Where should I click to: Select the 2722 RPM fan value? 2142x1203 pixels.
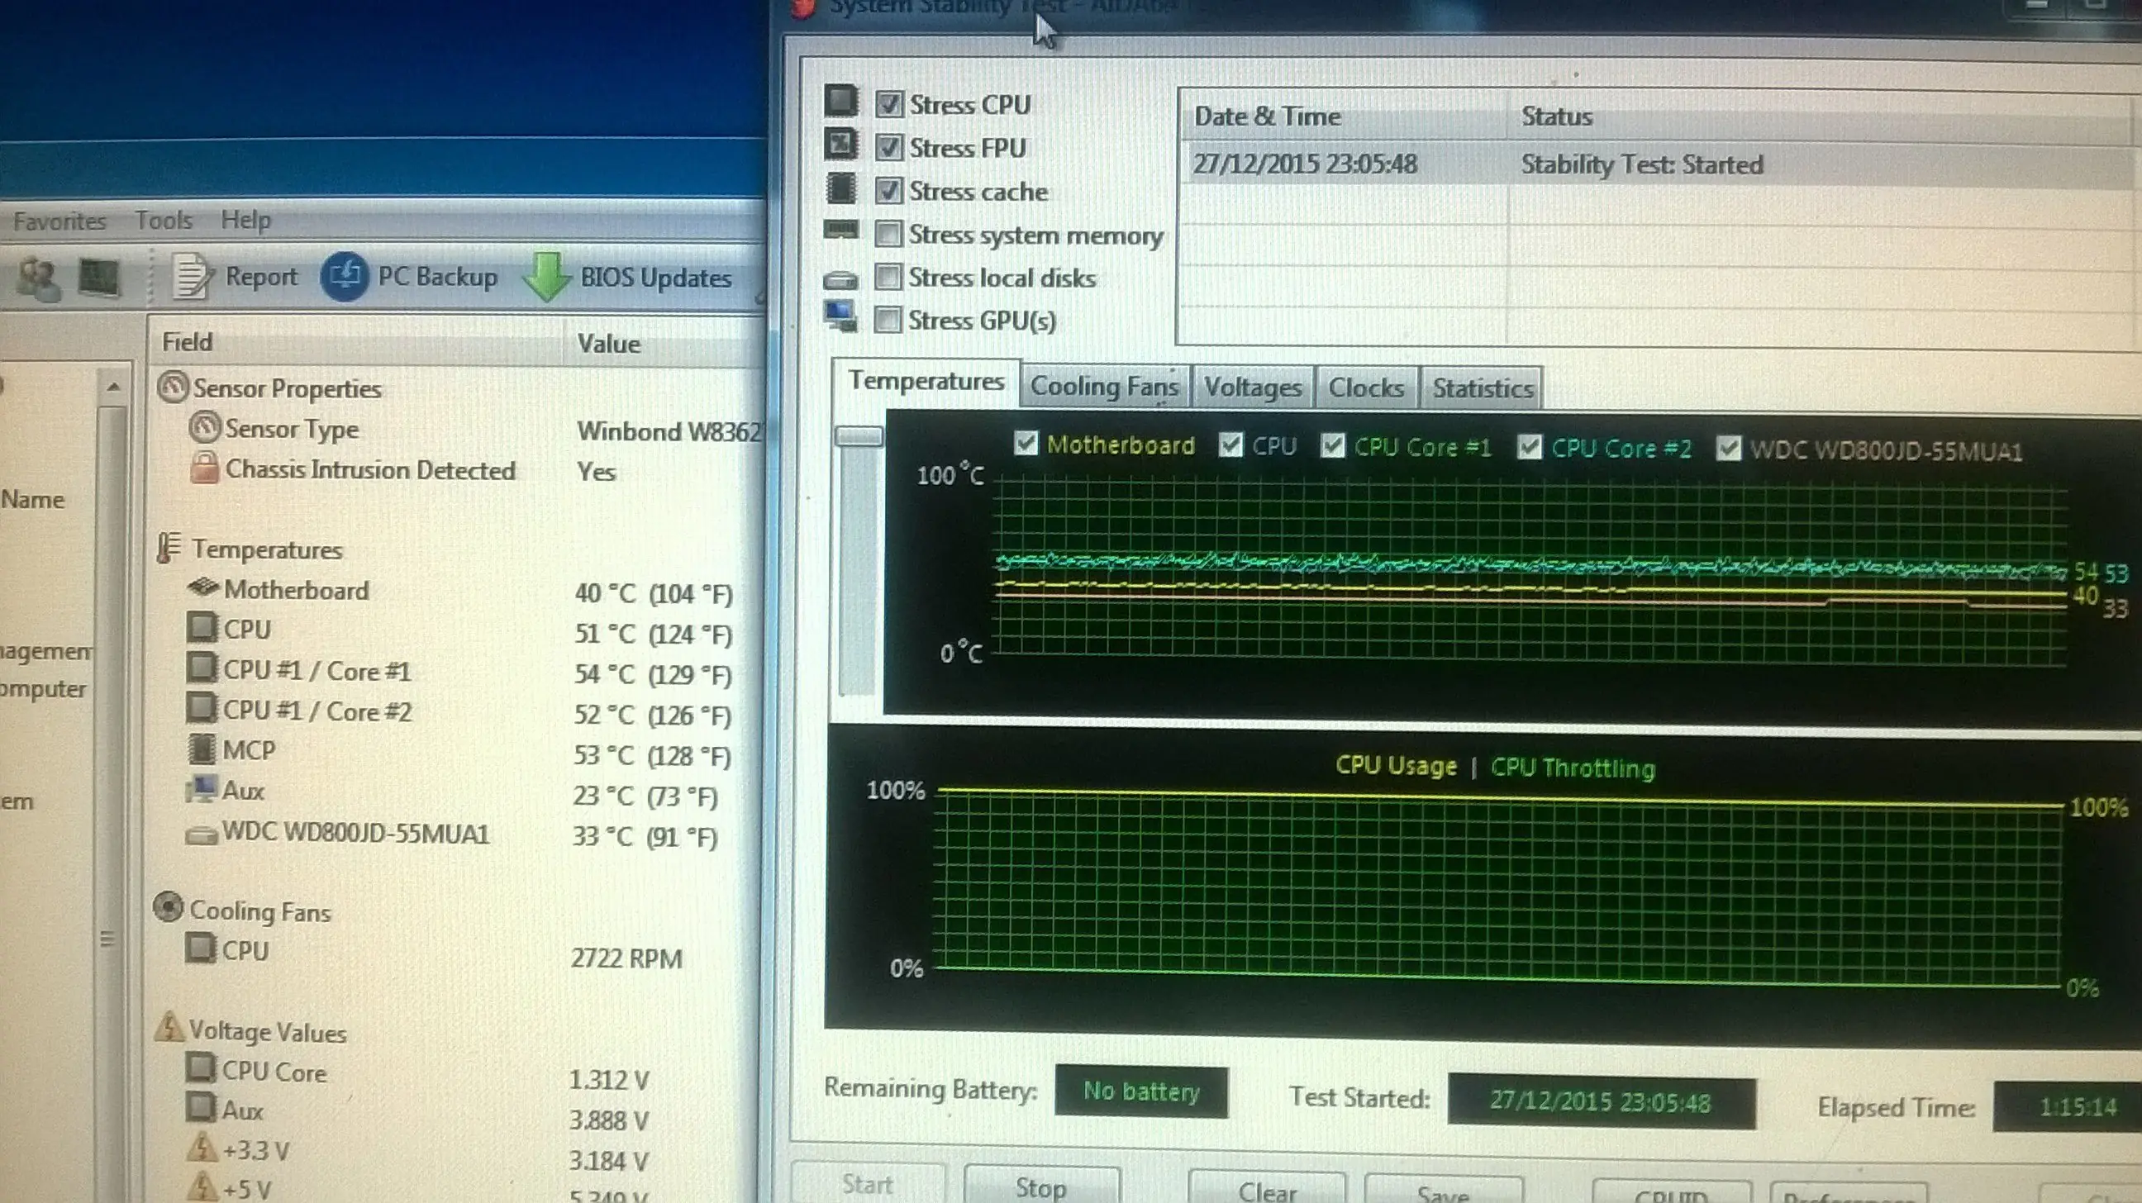pos(626,958)
